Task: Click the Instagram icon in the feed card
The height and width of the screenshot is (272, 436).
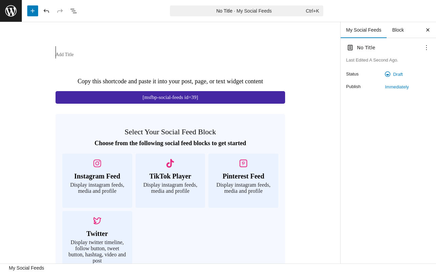Action: coord(97,164)
